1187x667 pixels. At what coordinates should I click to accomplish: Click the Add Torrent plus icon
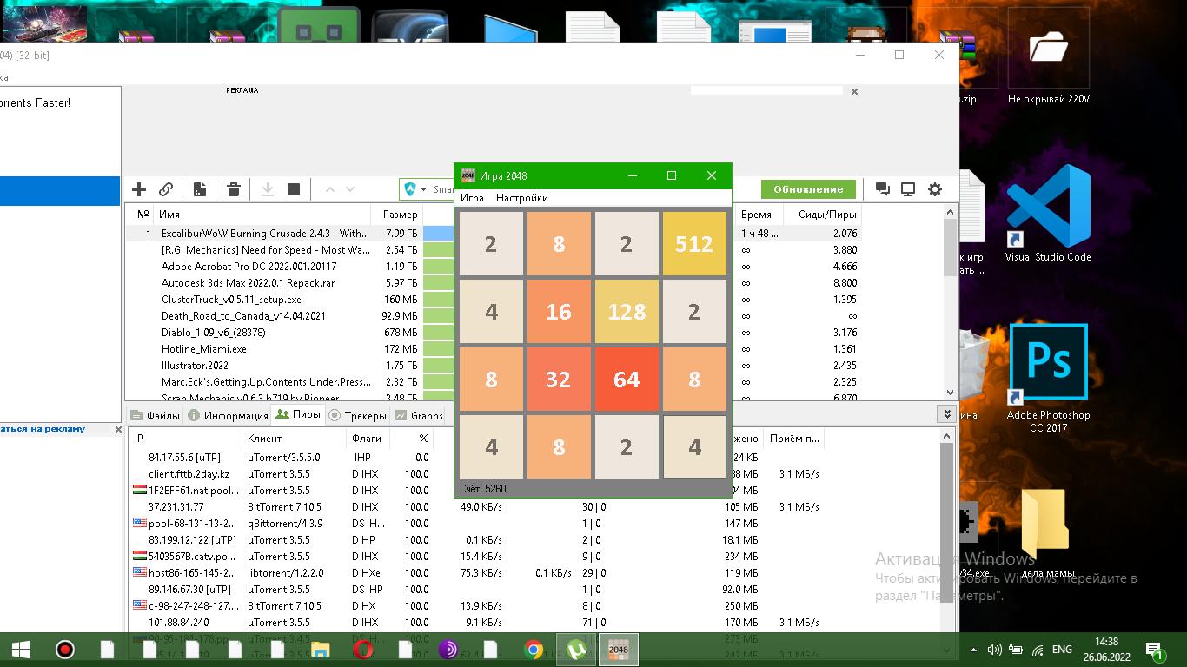tap(139, 189)
